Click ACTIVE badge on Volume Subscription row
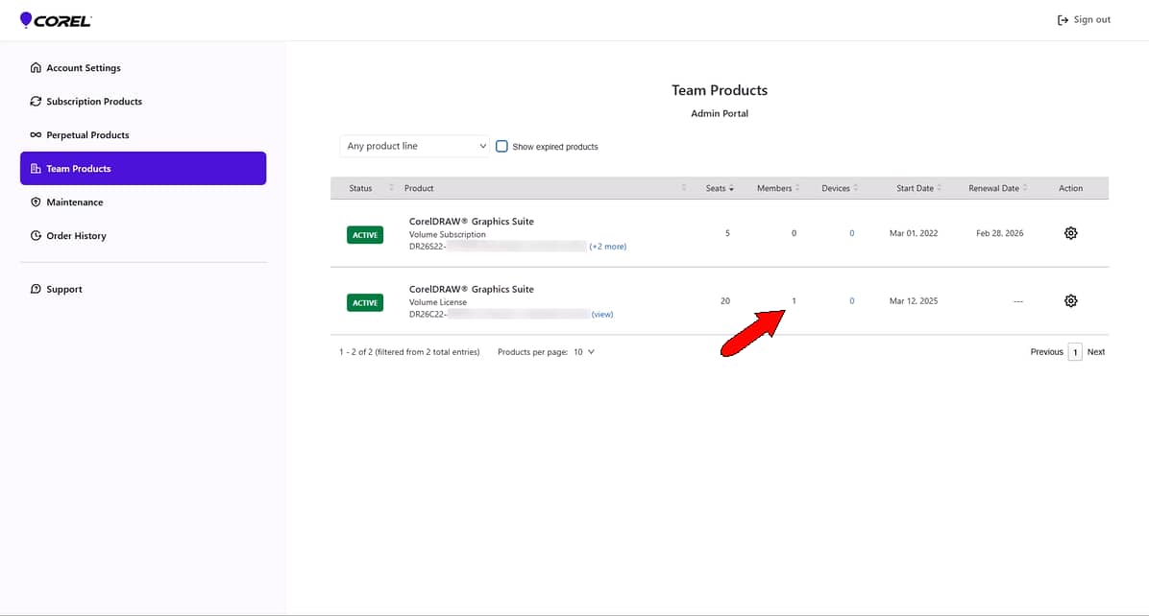 pos(365,235)
